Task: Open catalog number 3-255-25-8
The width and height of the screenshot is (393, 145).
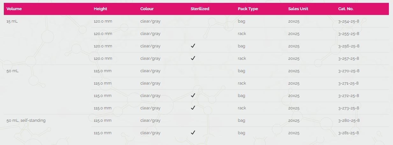Action: [x=349, y=33]
